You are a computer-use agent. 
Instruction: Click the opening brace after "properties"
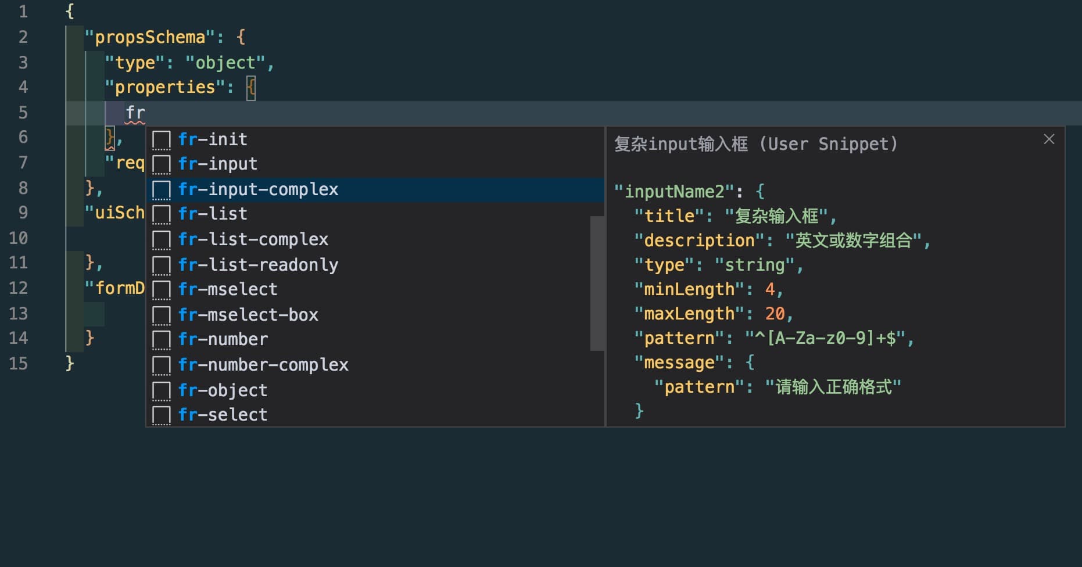[250, 88]
